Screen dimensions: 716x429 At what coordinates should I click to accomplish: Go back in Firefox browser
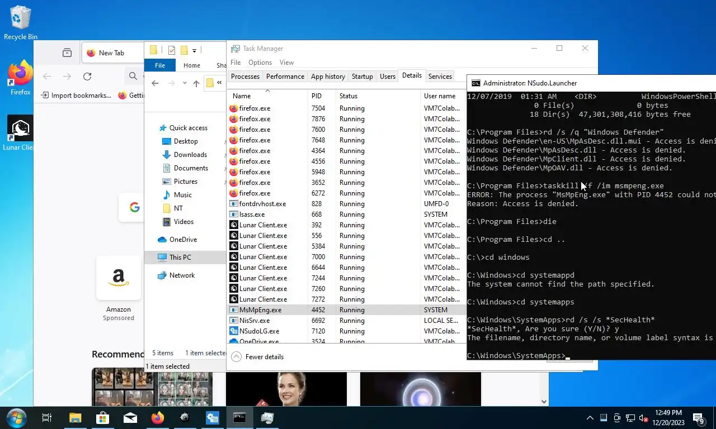47,77
